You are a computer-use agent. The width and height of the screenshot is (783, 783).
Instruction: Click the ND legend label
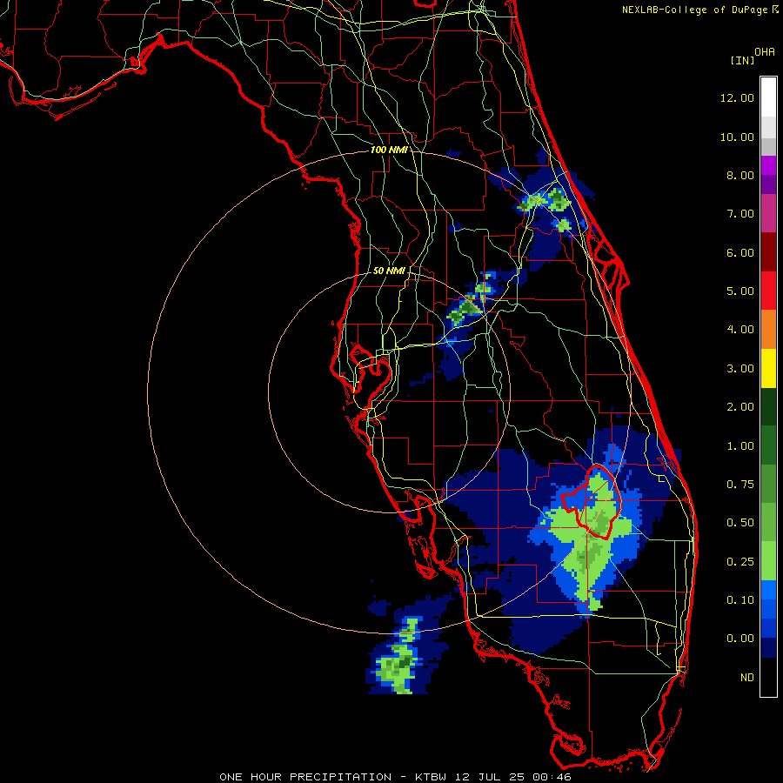click(747, 678)
